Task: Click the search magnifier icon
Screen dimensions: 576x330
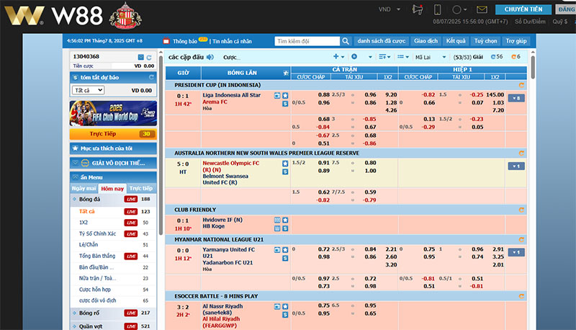Action: point(346,41)
